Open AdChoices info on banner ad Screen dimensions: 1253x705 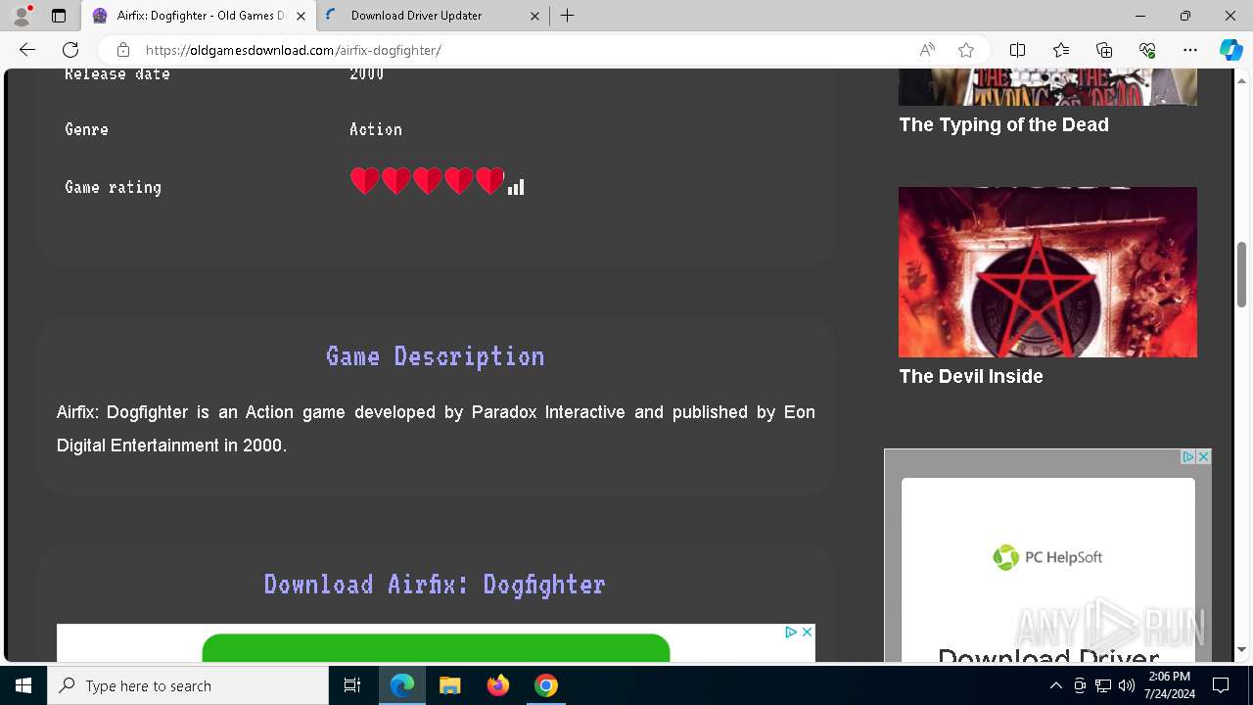pos(791,632)
